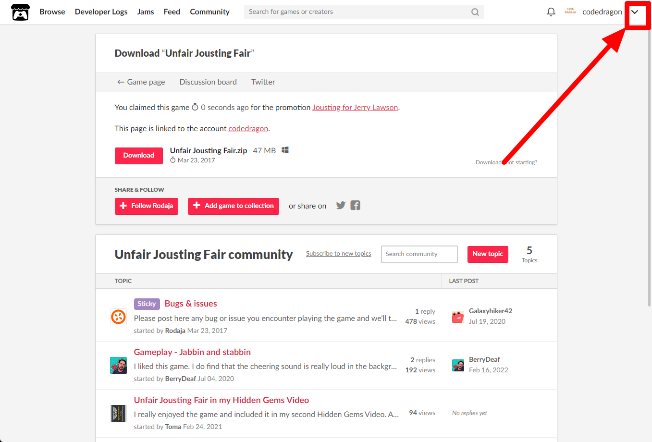Click the '47 MB' file size

(264, 151)
